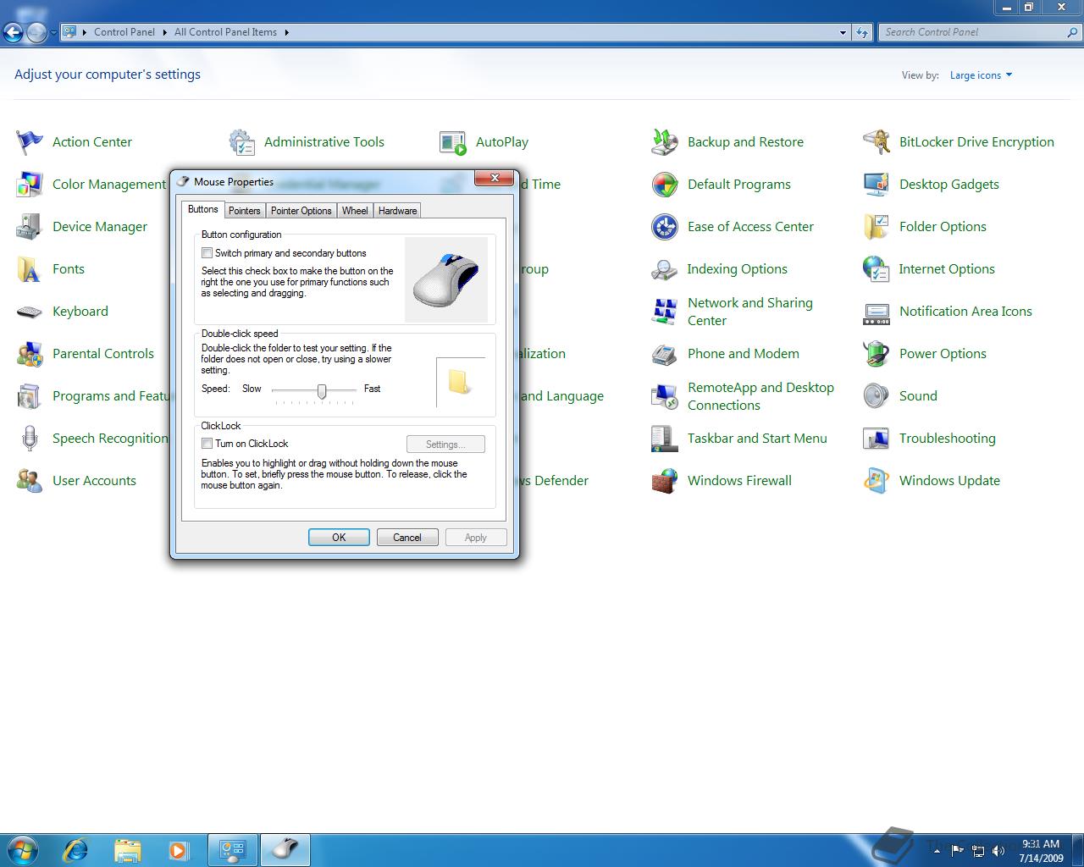
Task: Open the Windows Update icon
Action: point(877,481)
